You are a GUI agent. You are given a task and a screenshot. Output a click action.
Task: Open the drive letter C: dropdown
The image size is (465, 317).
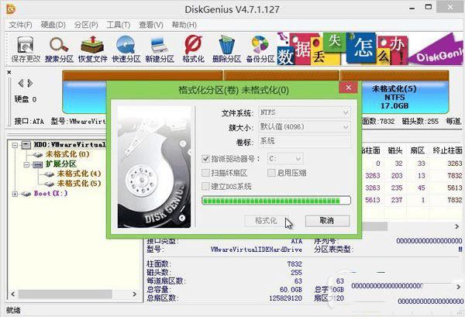[285, 159]
